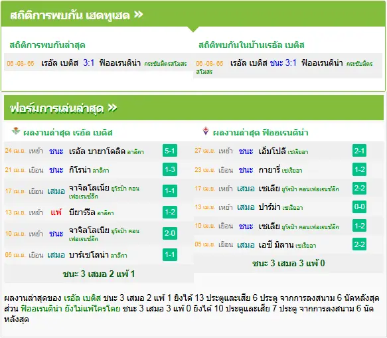The height and width of the screenshot is (338, 387).
Task: Open the สถิติการพบกัน เฮดทูเฮด header
Action: click(193, 14)
